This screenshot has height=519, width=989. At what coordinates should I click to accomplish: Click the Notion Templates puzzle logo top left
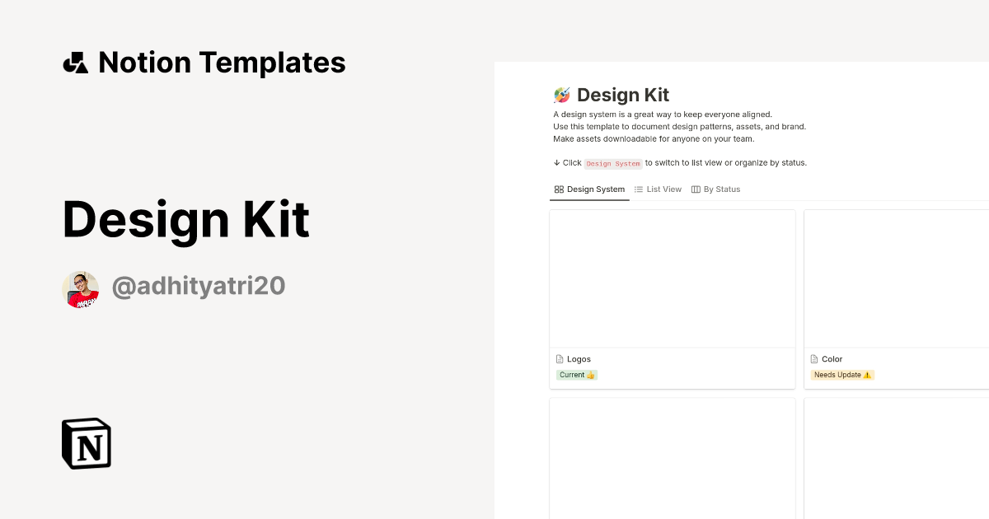click(x=75, y=62)
